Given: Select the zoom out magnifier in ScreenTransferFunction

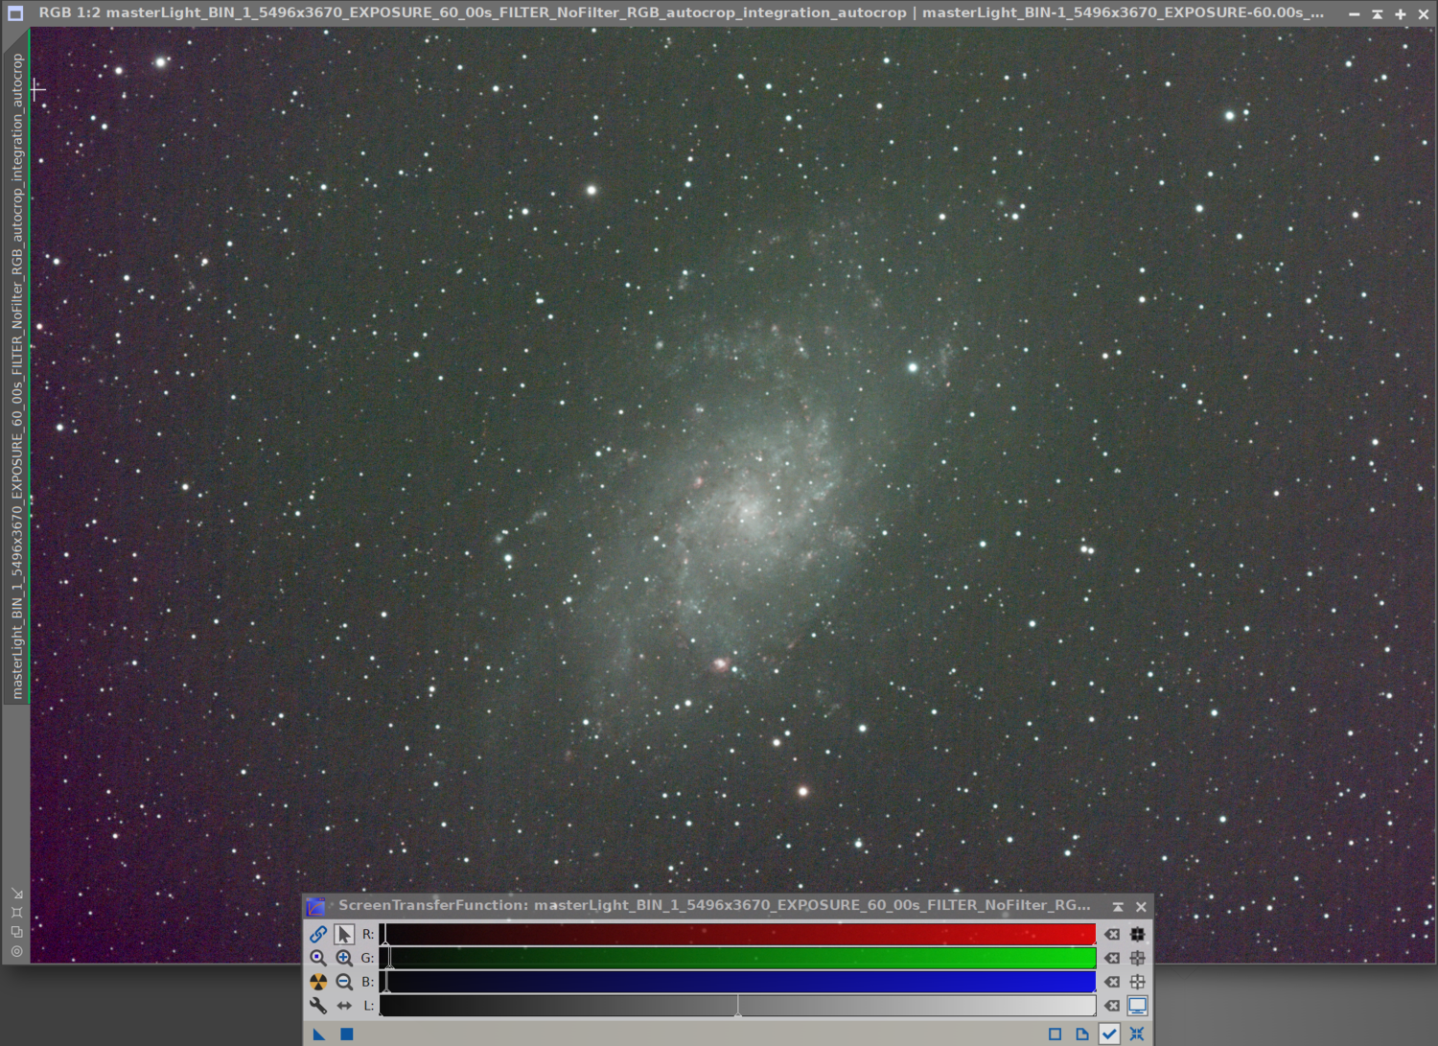Looking at the screenshot, I should point(344,982).
